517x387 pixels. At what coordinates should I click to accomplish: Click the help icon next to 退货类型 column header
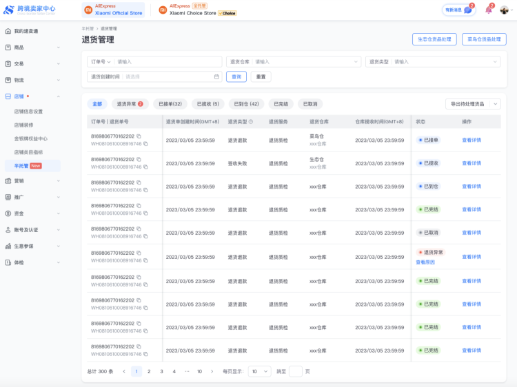251,122
